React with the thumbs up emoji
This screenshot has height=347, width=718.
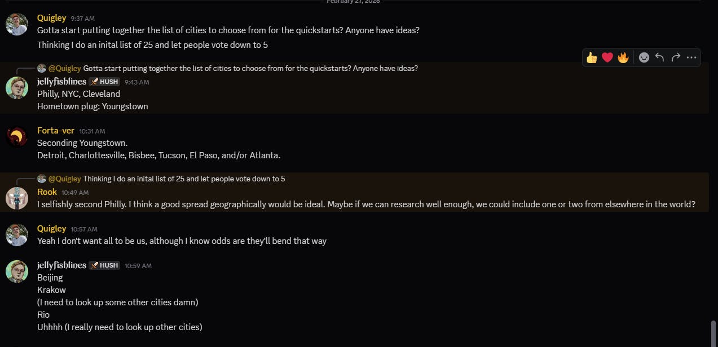coord(592,57)
